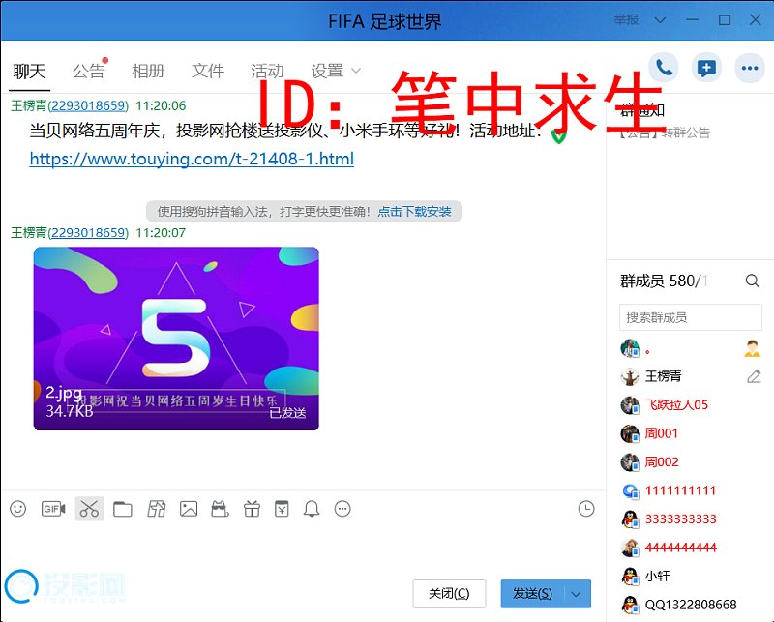Click sender 王楞青(2293018659) at 11:20:06
Screen dimensions: 774x622
(x=70, y=105)
